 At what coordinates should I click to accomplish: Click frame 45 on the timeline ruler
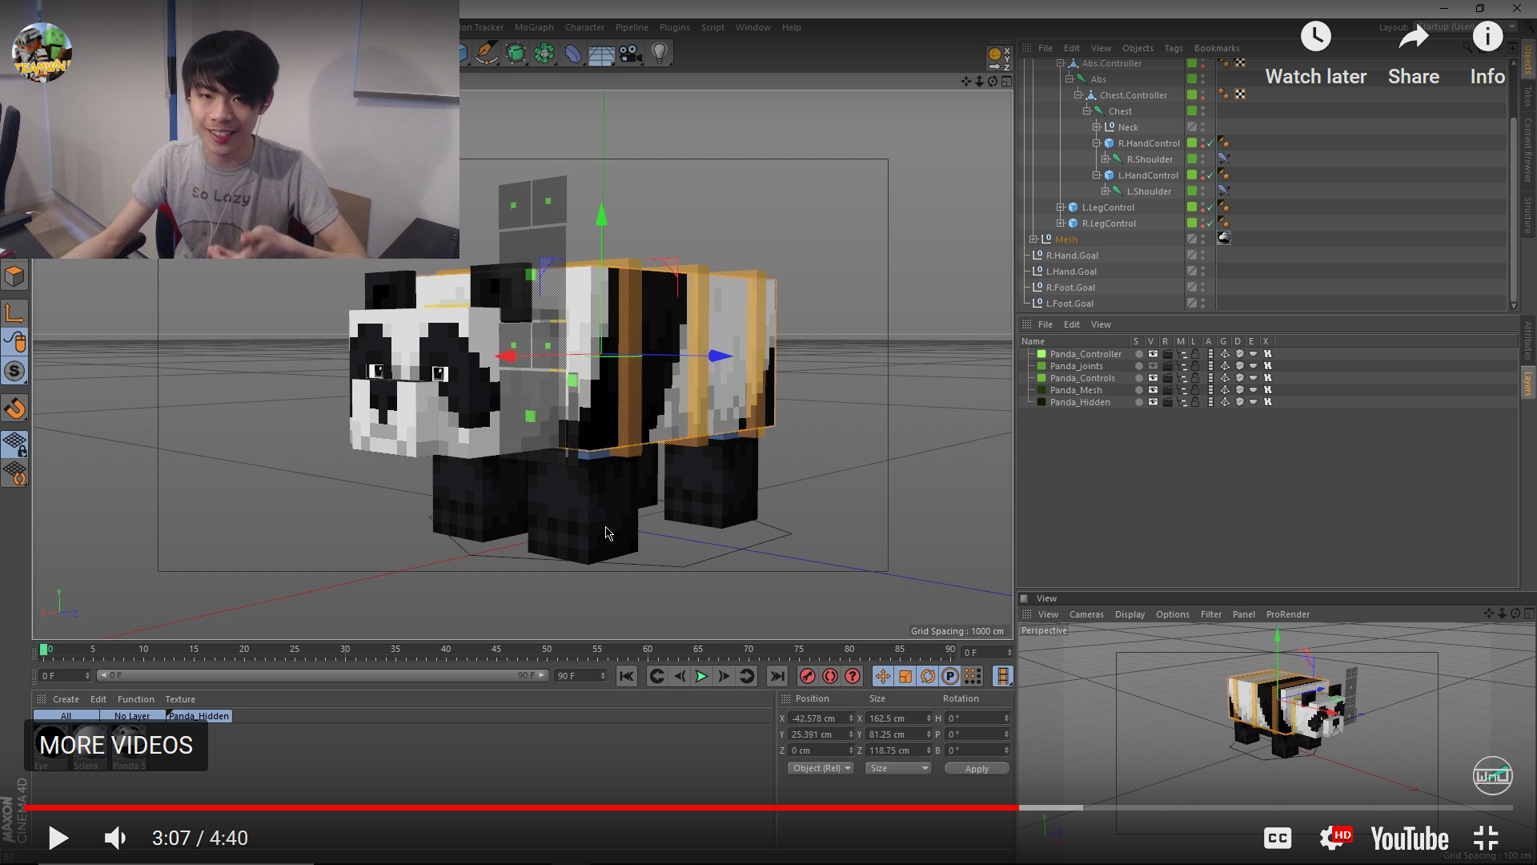(496, 650)
